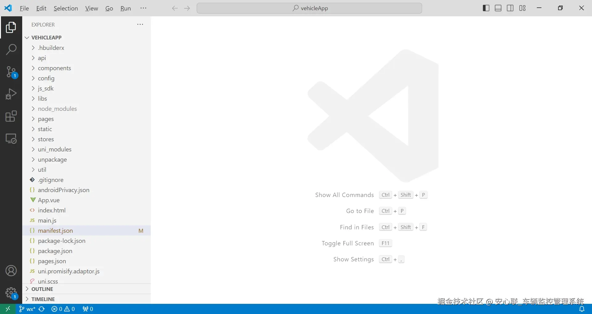Expand the .hbuilderx folder
Screen dimensions: 592x314
[86, 48]
